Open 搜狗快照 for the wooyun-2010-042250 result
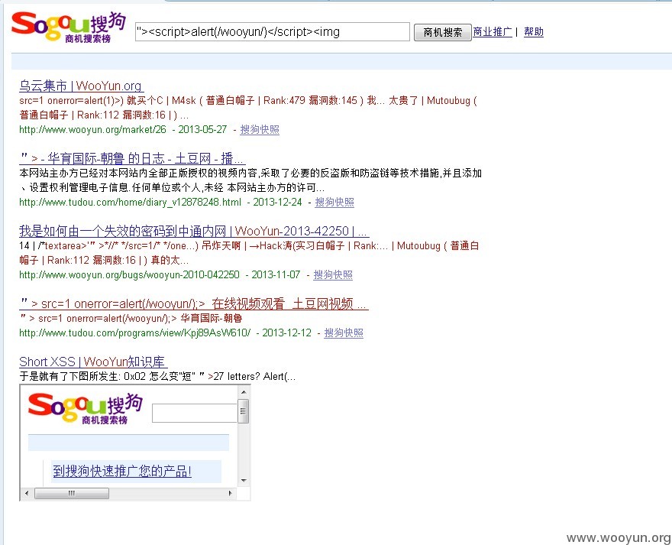The height and width of the screenshot is (545, 672). pyautogui.click(x=333, y=274)
